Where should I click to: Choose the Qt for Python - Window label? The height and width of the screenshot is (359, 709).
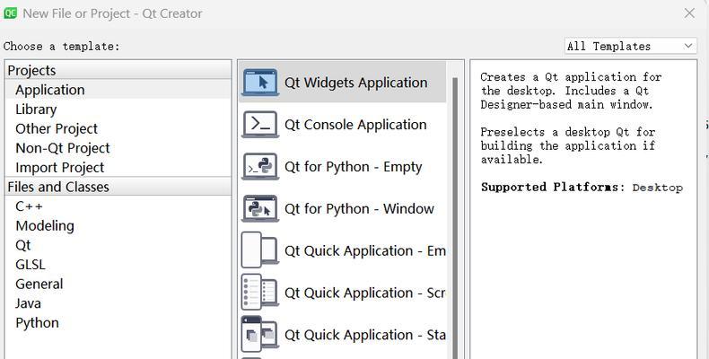pos(359,208)
